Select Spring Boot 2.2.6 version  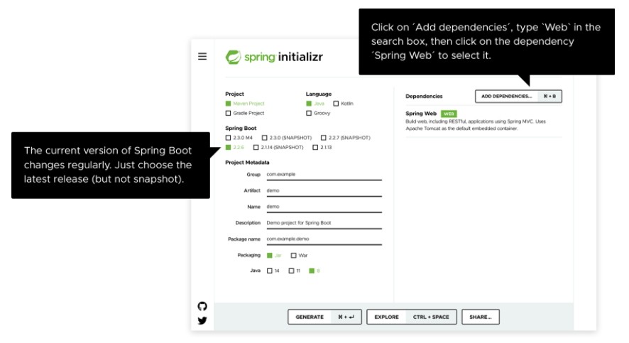(235, 147)
